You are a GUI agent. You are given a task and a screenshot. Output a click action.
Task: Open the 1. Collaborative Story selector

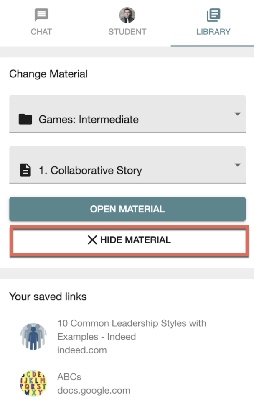(127, 165)
